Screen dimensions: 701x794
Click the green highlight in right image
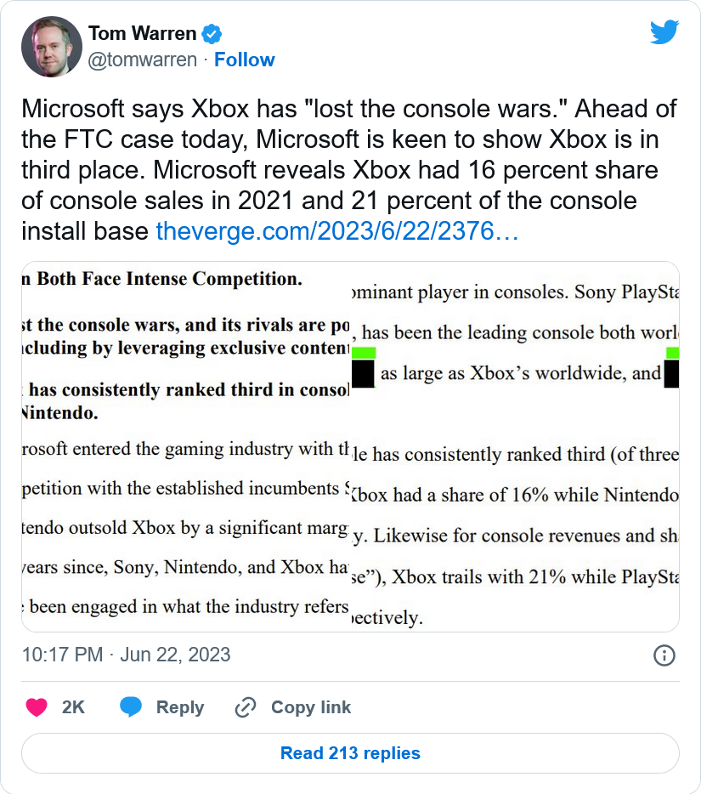tap(364, 352)
